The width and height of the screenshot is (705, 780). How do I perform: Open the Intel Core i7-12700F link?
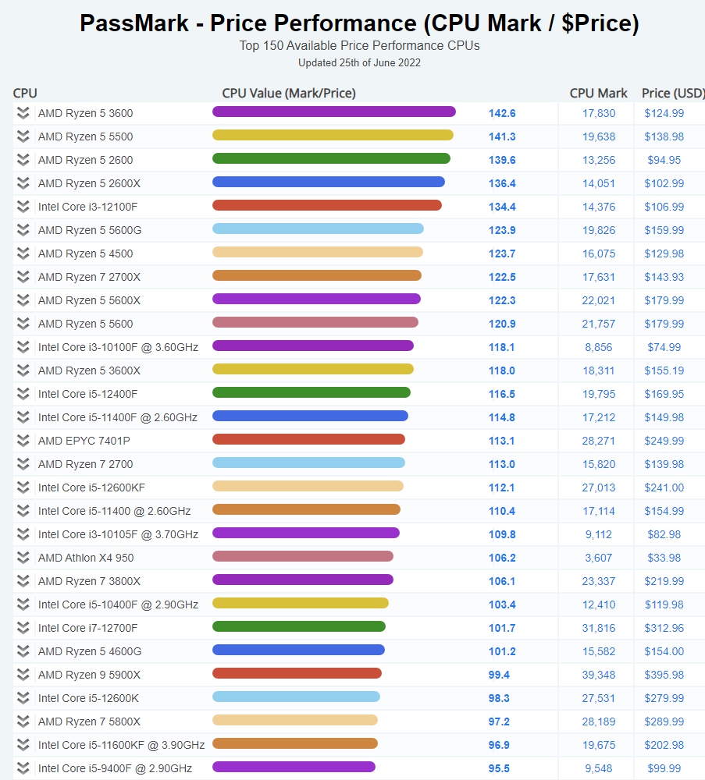click(87, 628)
